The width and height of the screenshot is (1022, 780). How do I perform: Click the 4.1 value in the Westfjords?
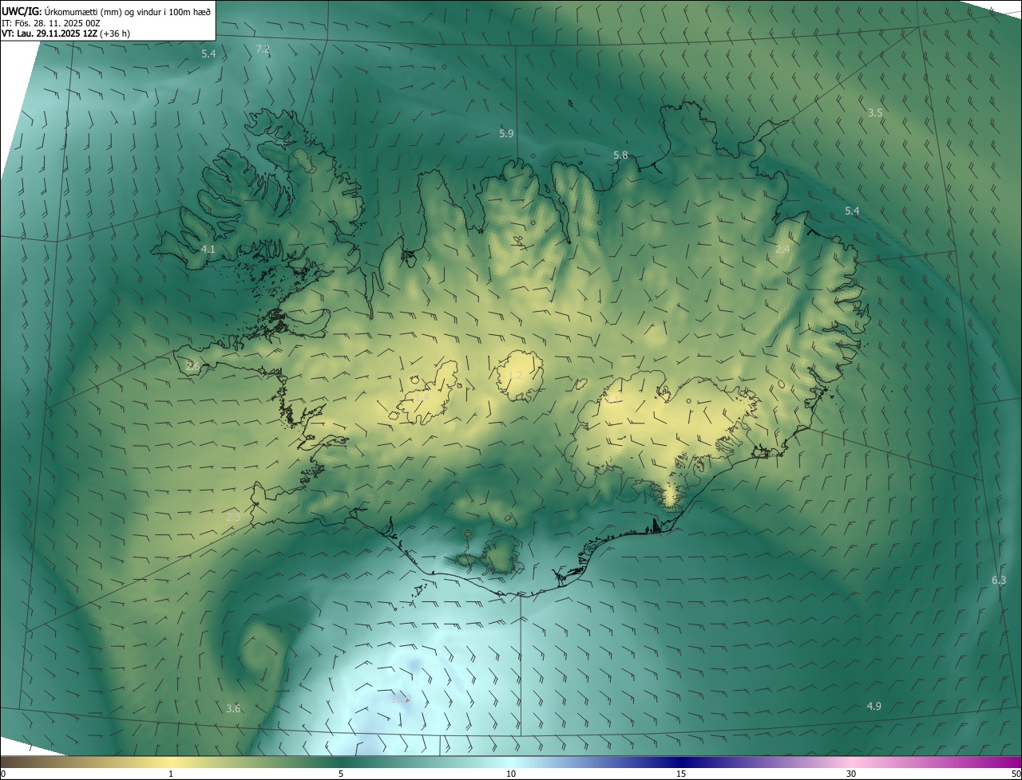pyautogui.click(x=208, y=249)
